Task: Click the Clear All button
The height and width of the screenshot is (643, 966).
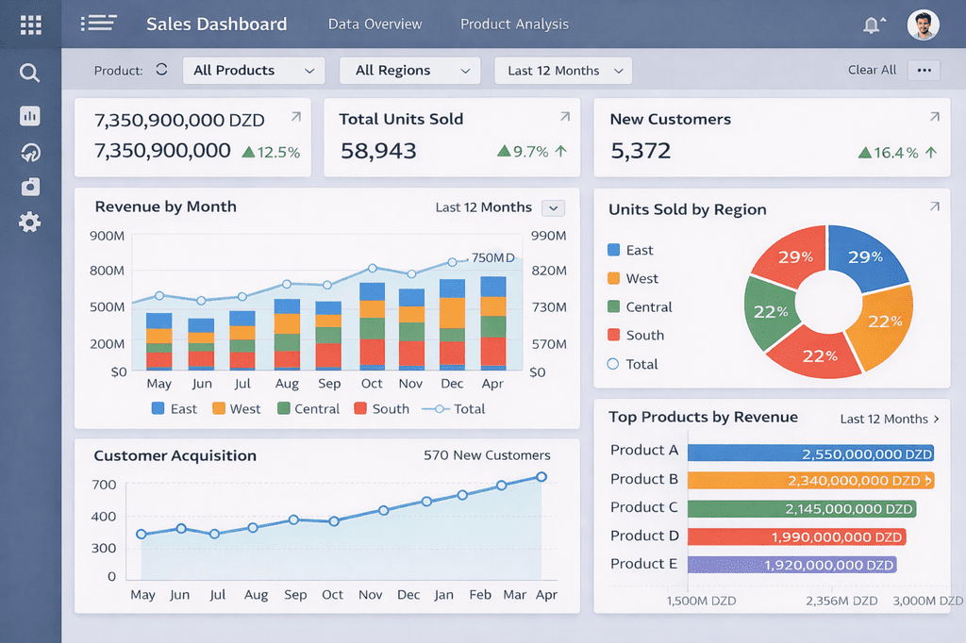Action: click(x=872, y=70)
